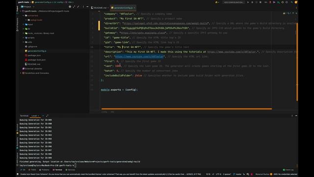The image size is (314, 177).
Task: Click the UTF-8 encoding status item
Action: pos(218,174)
